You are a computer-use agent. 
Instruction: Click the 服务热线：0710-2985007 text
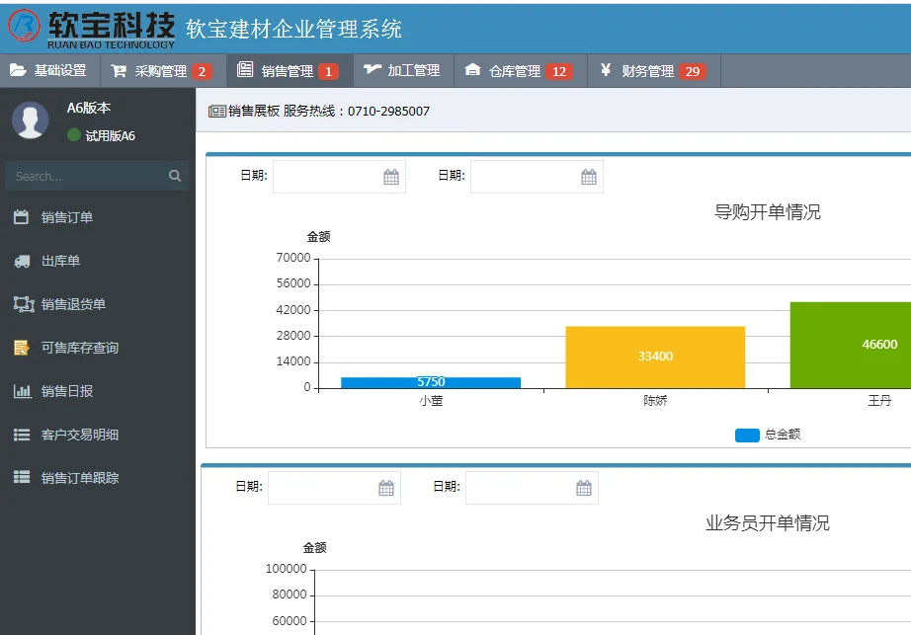357,111
